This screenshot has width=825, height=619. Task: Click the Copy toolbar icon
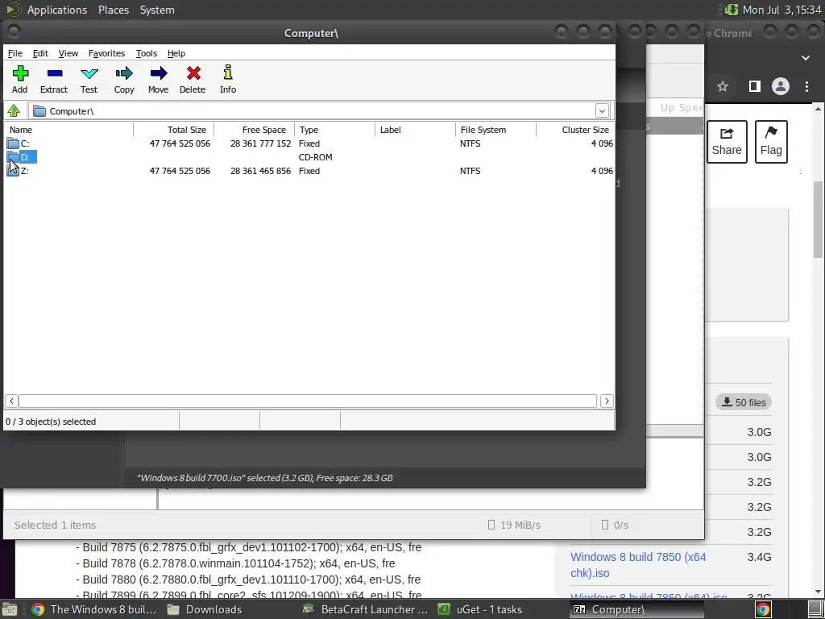pos(124,80)
